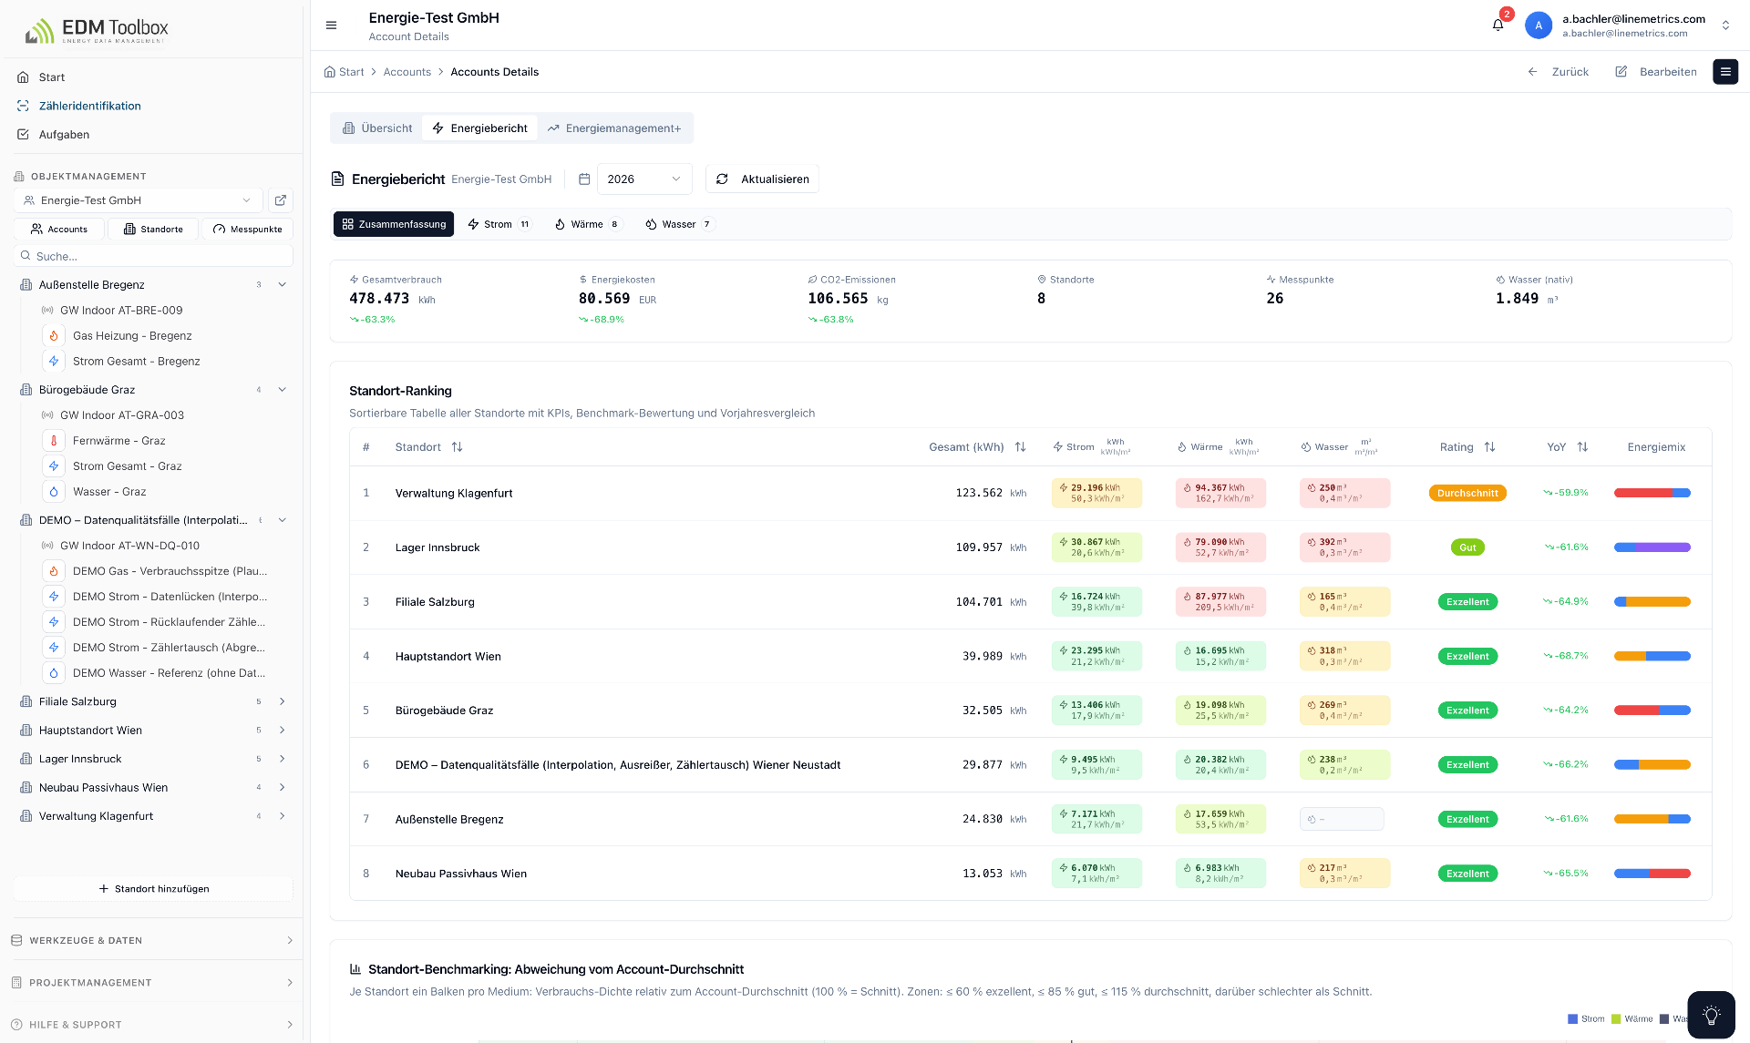1750x1043 pixels.
Task: Sort table by Standort column arrows
Action: (458, 447)
